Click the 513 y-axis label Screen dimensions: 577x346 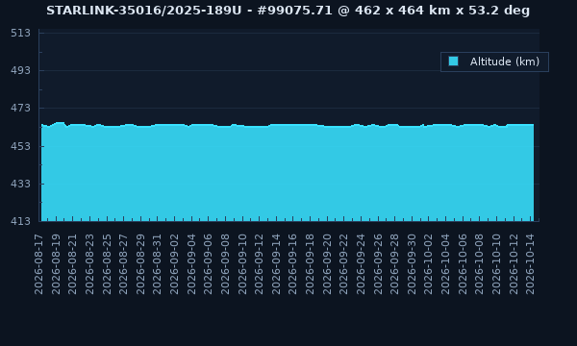tap(20, 33)
